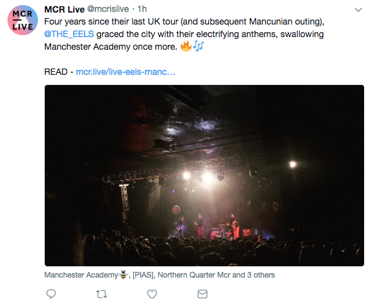Click the music notes emoji

click(x=198, y=46)
